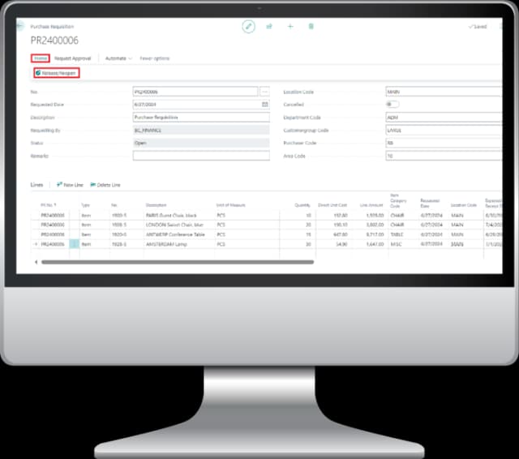
Task: Click the share icon in header
Action: 269,27
